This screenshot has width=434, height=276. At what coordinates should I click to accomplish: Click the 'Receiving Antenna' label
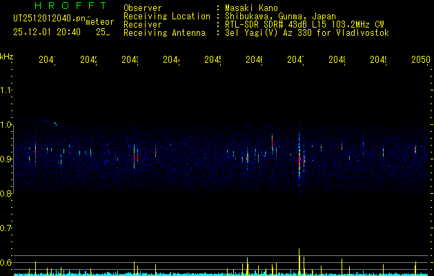coord(164,33)
